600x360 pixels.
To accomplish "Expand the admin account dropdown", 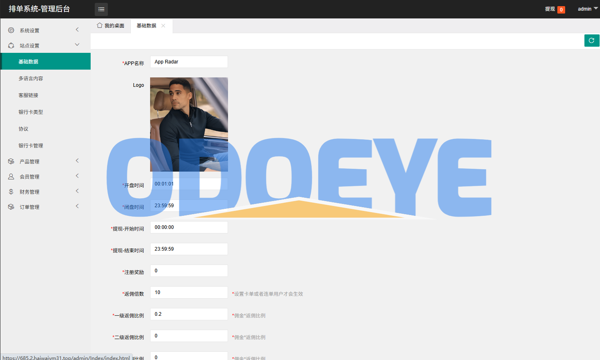I will (587, 9).
